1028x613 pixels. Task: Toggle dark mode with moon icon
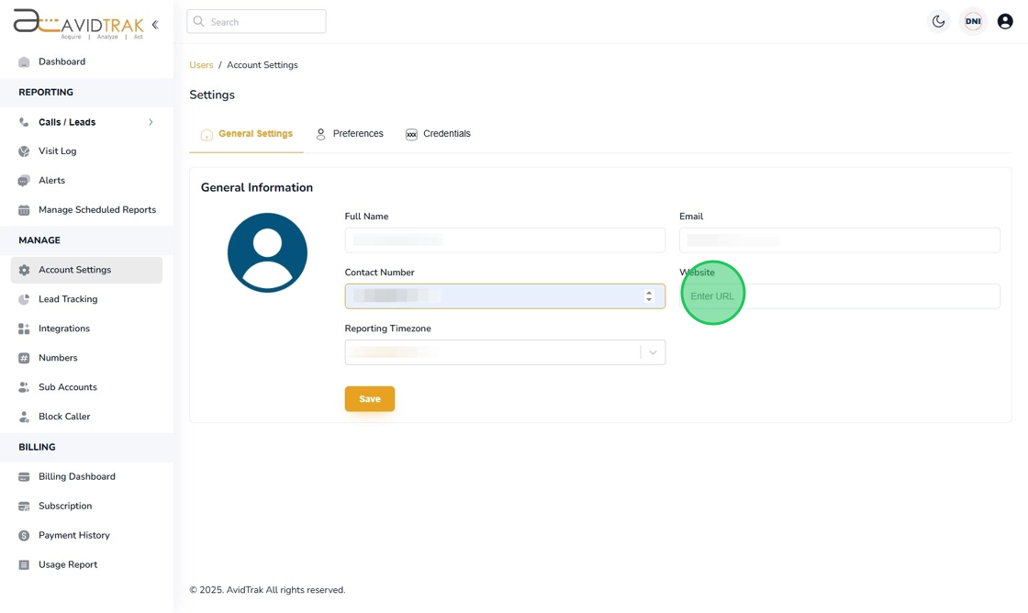point(939,22)
